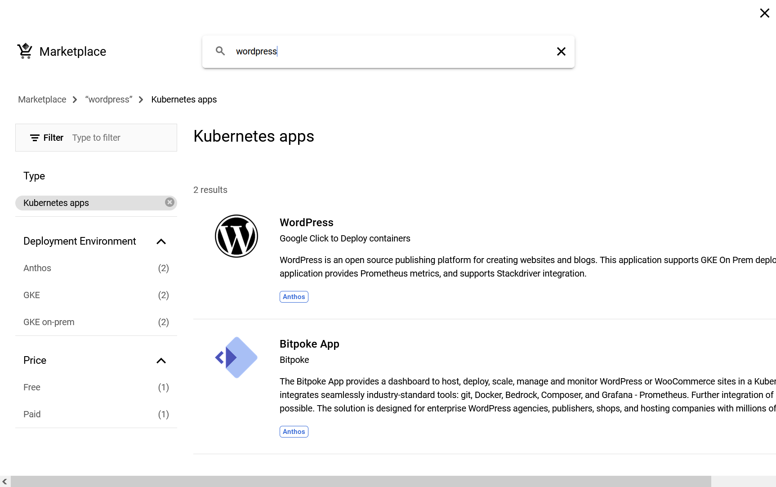Screen dimensions: 776x487
Task: Collapse the Deployment Environment section
Action: click(x=161, y=241)
